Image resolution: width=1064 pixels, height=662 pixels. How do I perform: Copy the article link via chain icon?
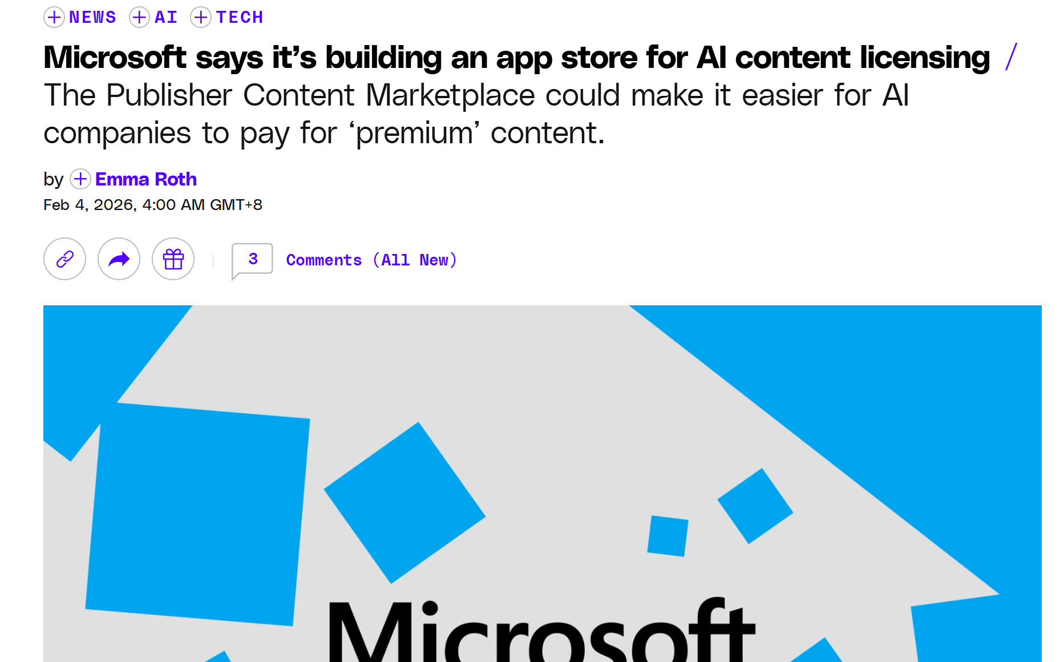(x=65, y=259)
